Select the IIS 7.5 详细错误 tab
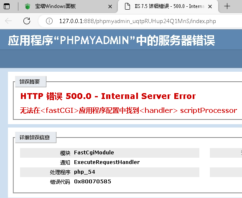 pos(168,7)
